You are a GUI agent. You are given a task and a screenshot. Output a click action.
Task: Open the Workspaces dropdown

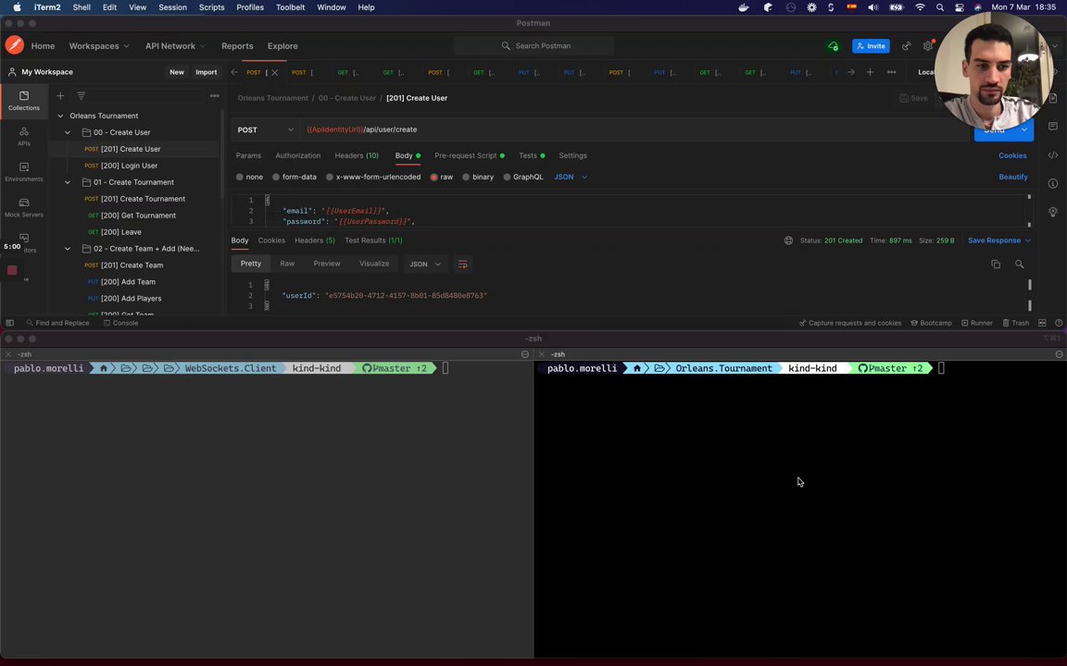pyautogui.click(x=99, y=45)
